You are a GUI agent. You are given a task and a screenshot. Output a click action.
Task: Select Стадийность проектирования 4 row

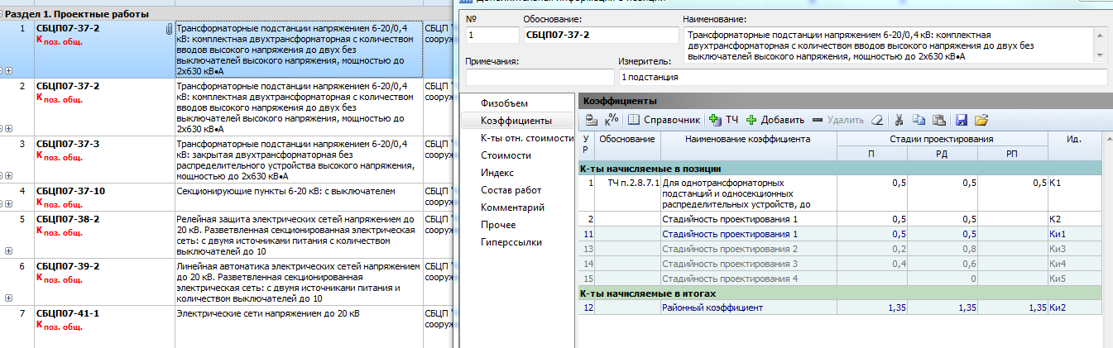pos(841,279)
